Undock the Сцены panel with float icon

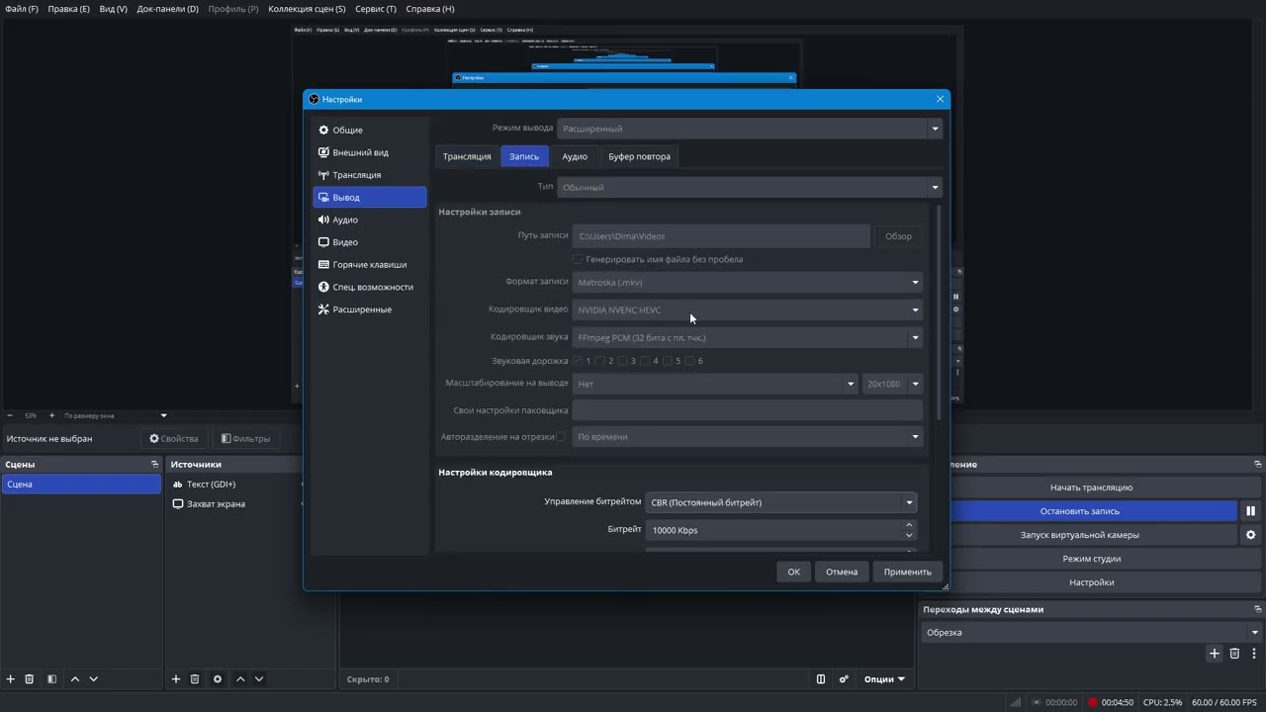[x=154, y=464]
